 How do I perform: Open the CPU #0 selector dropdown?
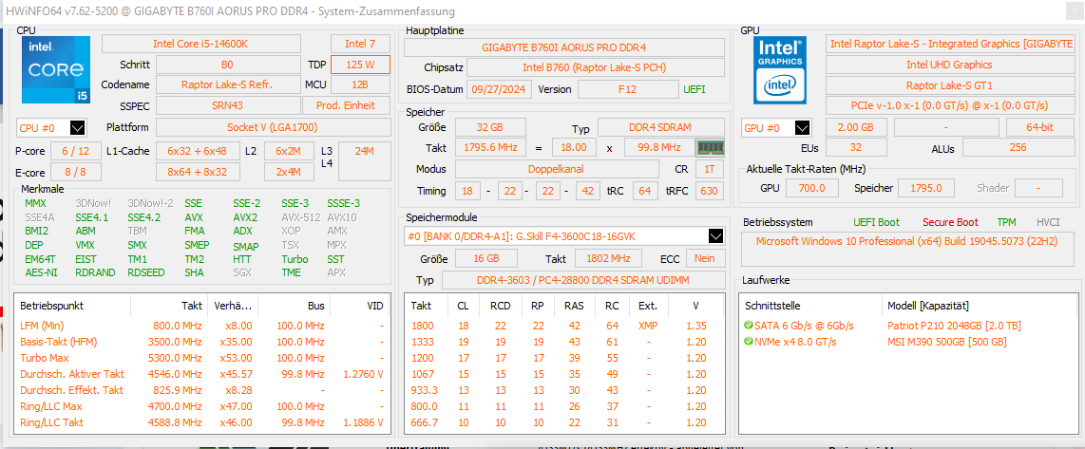click(78, 128)
